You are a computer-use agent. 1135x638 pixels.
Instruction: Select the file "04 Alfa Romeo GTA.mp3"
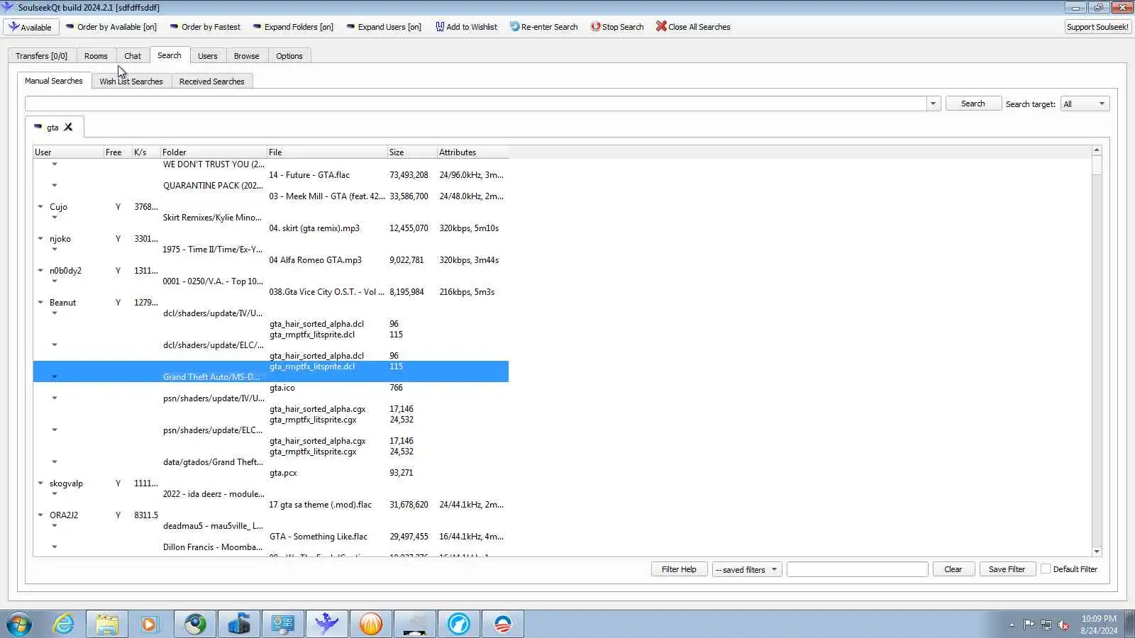pyautogui.click(x=315, y=260)
